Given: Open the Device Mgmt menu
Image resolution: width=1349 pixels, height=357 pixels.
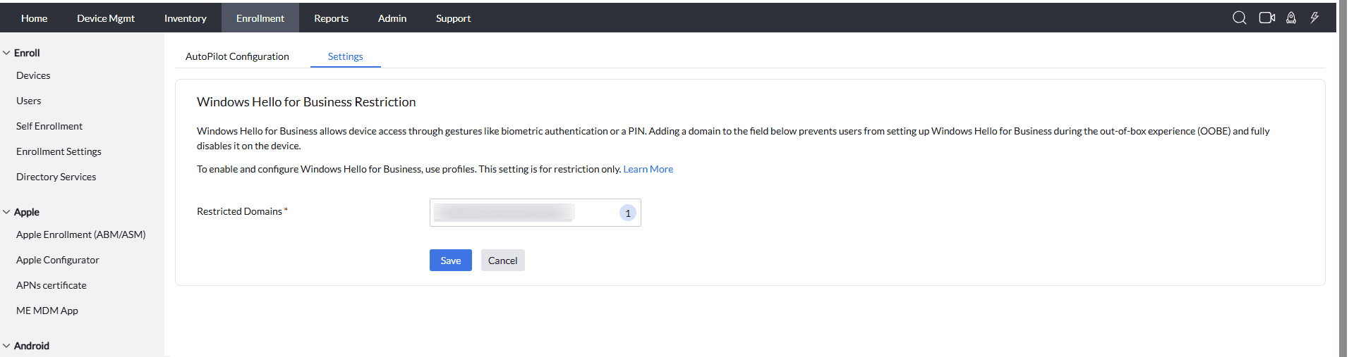Looking at the screenshot, I should pos(106,18).
